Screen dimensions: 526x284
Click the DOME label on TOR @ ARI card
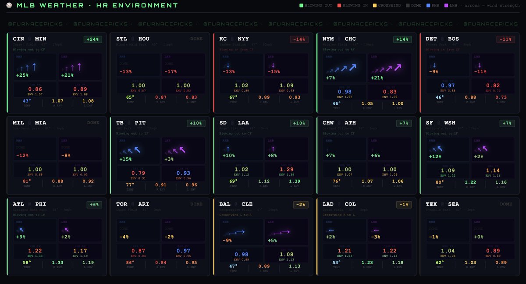196,204
